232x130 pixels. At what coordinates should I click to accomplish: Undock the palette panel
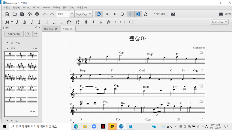(36, 27)
